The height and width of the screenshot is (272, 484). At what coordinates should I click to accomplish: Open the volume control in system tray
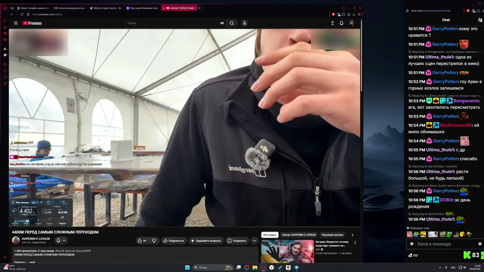coord(465,267)
